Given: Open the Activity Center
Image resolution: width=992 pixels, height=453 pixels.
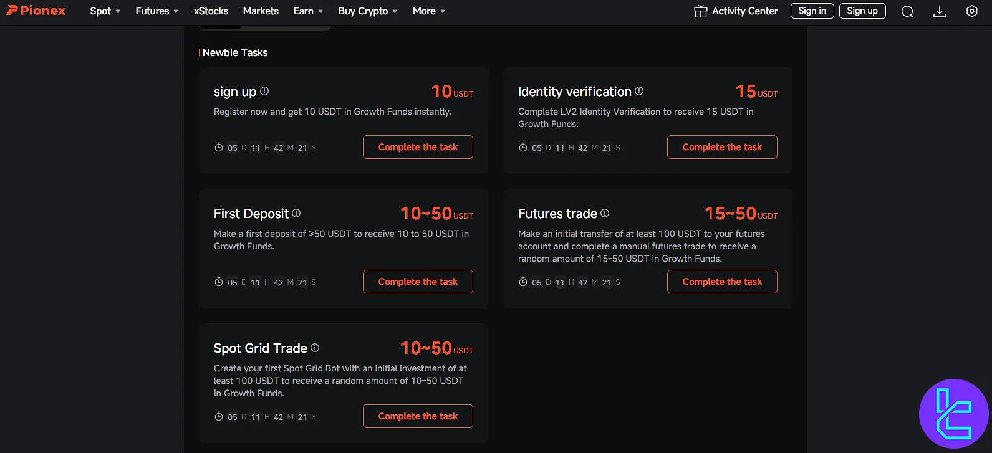Looking at the screenshot, I should pos(736,11).
